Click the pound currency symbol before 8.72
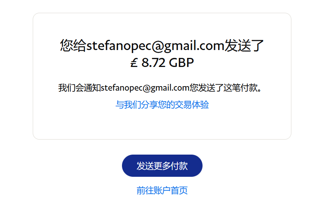The image size is (326, 205). coord(134,62)
